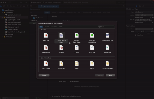Image resolution: width=154 pixels, height=99 pixels.
Task: Click the template Filter field
Action: pyautogui.click(x=106, y=27)
